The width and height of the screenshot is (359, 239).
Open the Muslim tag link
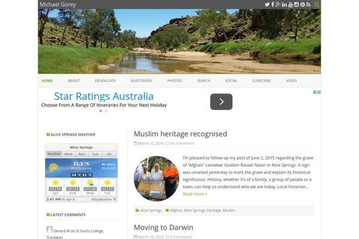[229, 210]
